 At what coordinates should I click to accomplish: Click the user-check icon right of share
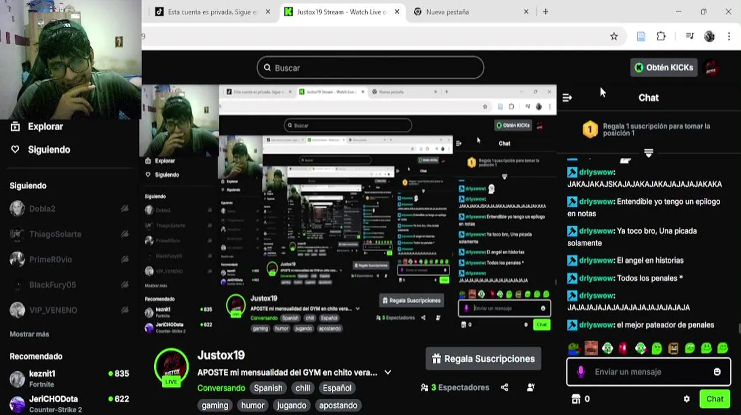click(530, 387)
